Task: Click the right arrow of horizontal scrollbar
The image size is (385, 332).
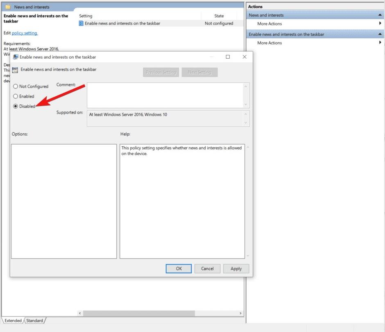Action: (240, 313)
